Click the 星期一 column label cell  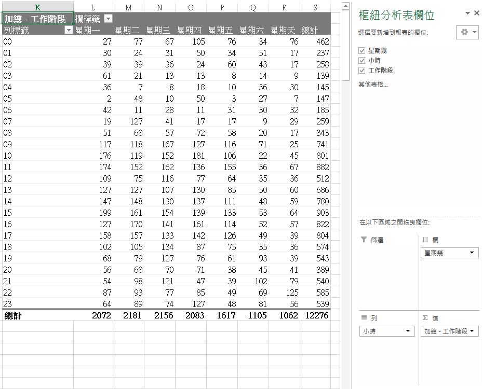(93, 30)
